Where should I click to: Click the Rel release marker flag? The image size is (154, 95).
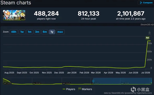pos(147,38)
